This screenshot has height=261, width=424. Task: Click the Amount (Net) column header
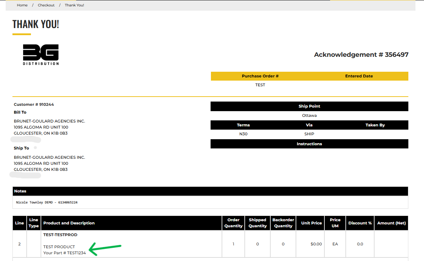tap(391, 223)
